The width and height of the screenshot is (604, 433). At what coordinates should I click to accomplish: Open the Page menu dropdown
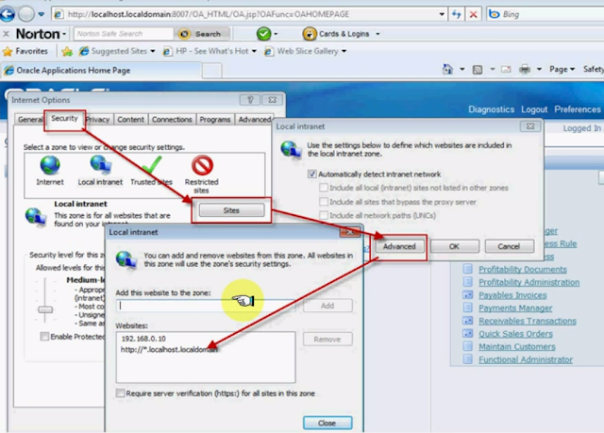[562, 69]
